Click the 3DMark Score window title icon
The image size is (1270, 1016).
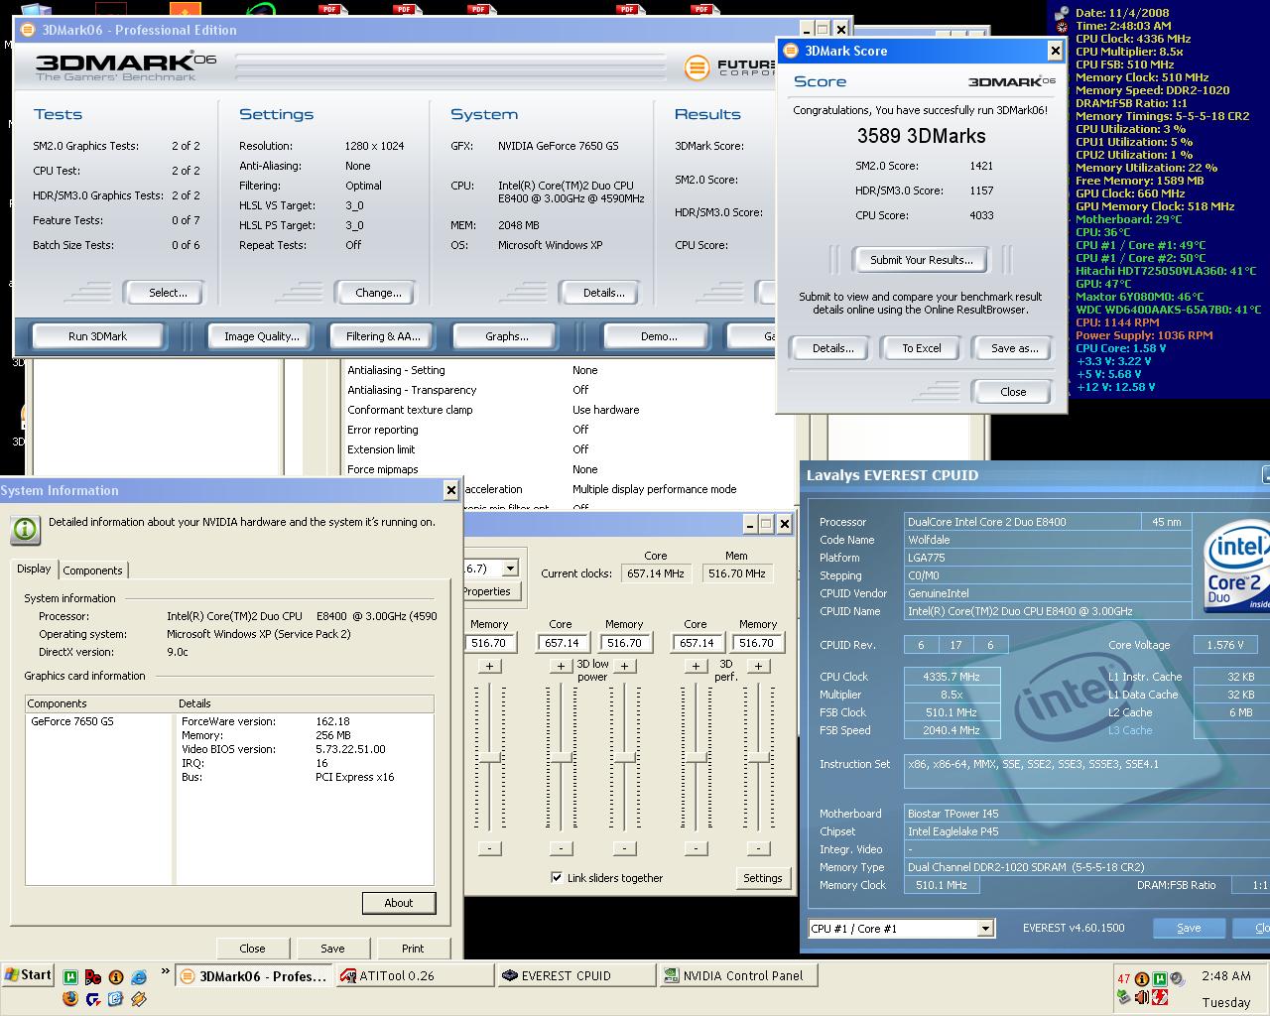click(x=791, y=51)
